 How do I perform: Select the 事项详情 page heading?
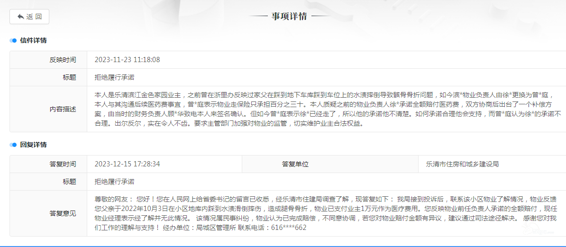289,17
